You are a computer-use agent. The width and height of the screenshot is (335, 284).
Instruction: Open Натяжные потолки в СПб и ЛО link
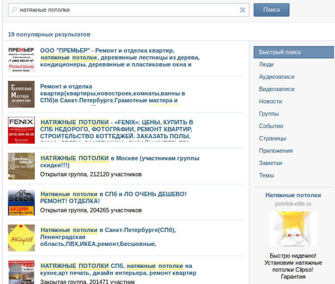pyautogui.click(x=113, y=197)
